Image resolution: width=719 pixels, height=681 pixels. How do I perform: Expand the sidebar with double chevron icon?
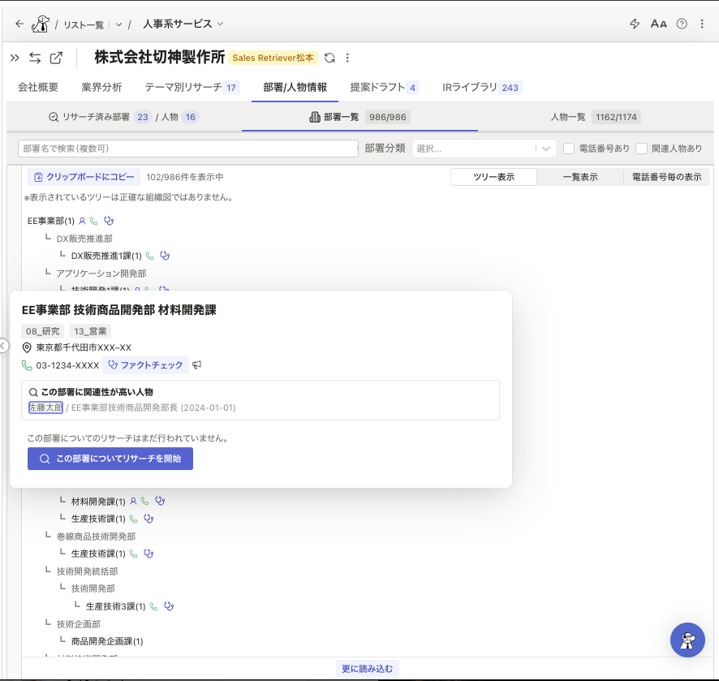15,58
